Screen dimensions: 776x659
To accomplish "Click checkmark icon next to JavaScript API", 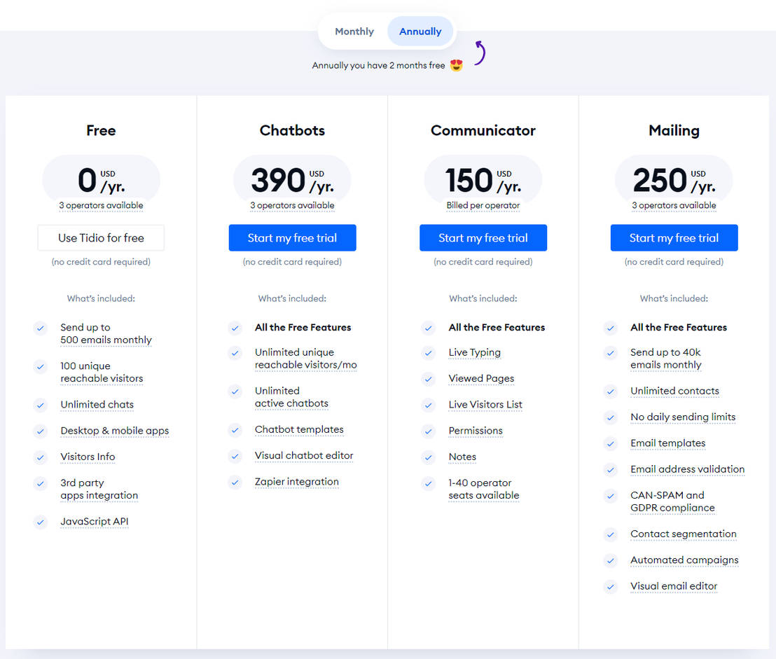I will pyautogui.click(x=41, y=522).
